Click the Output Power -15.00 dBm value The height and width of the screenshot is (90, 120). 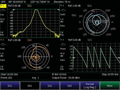click(66, 78)
